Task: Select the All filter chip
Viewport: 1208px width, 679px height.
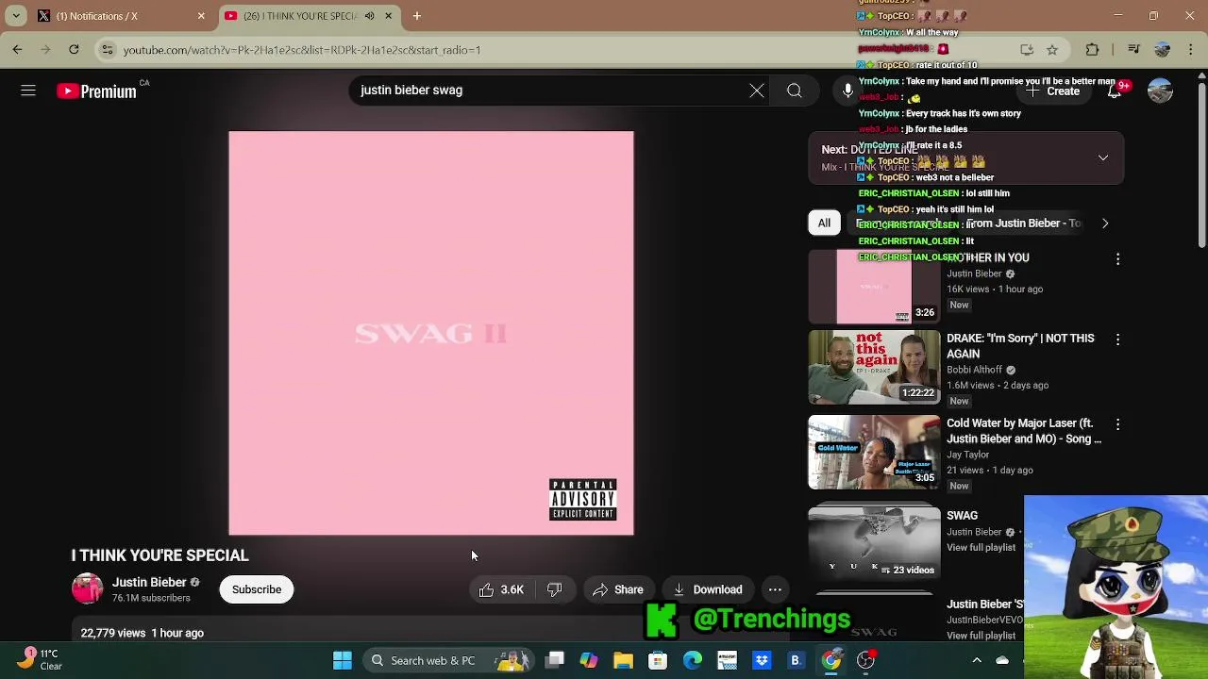Action: [824, 224]
